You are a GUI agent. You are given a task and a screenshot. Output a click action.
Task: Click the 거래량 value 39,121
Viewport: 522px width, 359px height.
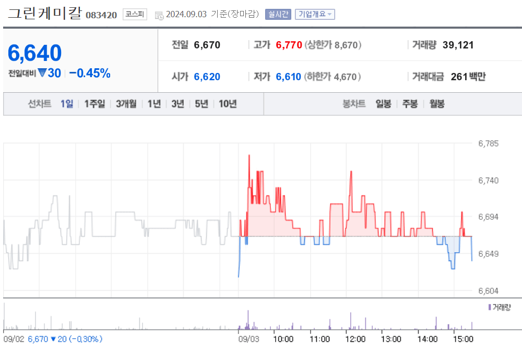pyautogui.click(x=458, y=45)
